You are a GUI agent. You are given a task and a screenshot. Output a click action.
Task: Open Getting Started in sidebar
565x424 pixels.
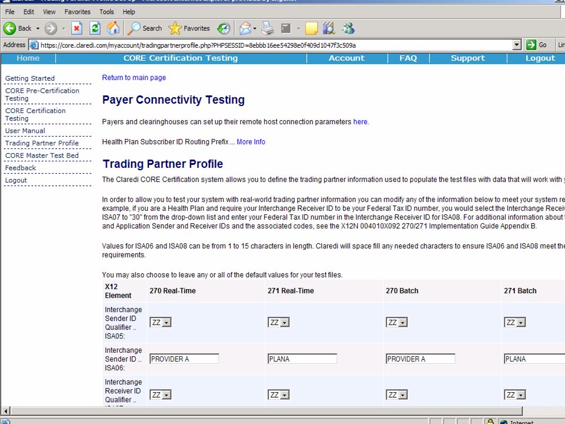[30, 78]
